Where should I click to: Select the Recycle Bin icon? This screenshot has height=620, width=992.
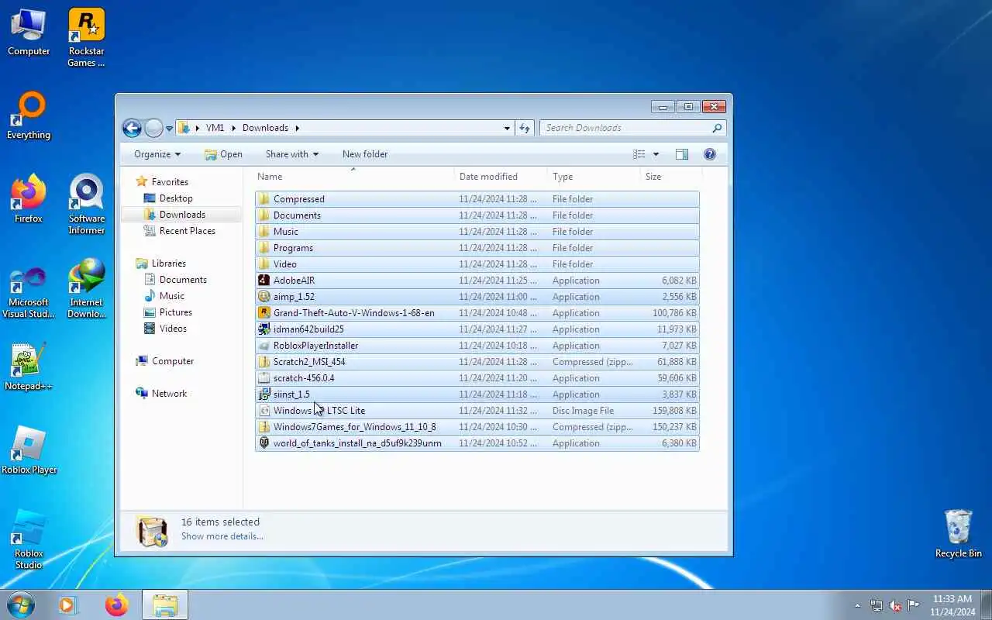click(x=958, y=534)
